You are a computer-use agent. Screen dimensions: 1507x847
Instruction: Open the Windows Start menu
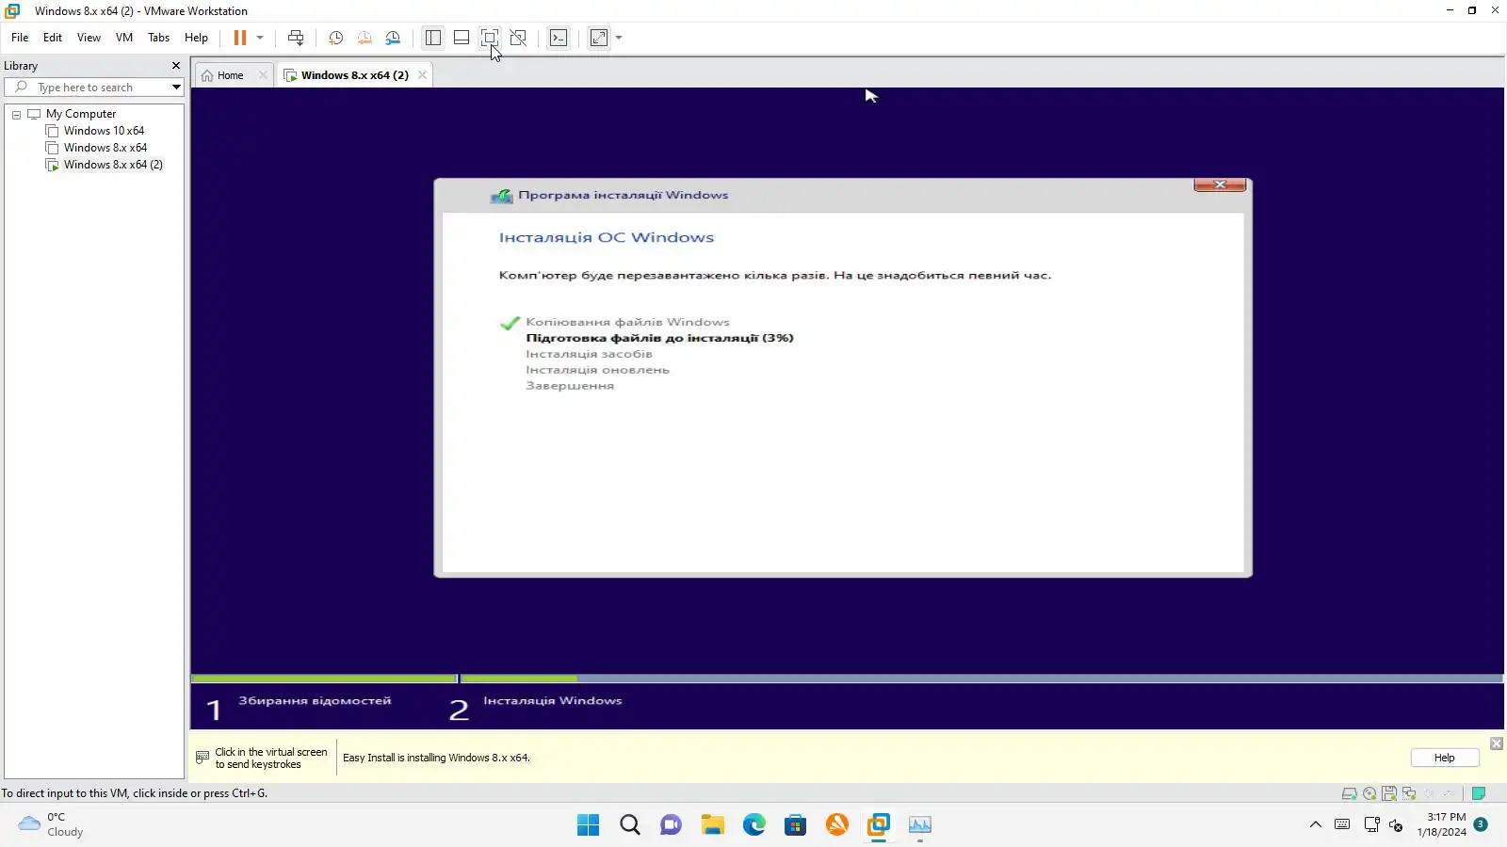(x=588, y=825)
